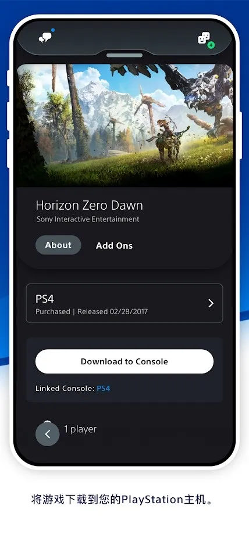Tap the 1 player label
Image resolution: width=249 pixels, height=538 pixels.
tap(80, 429)
